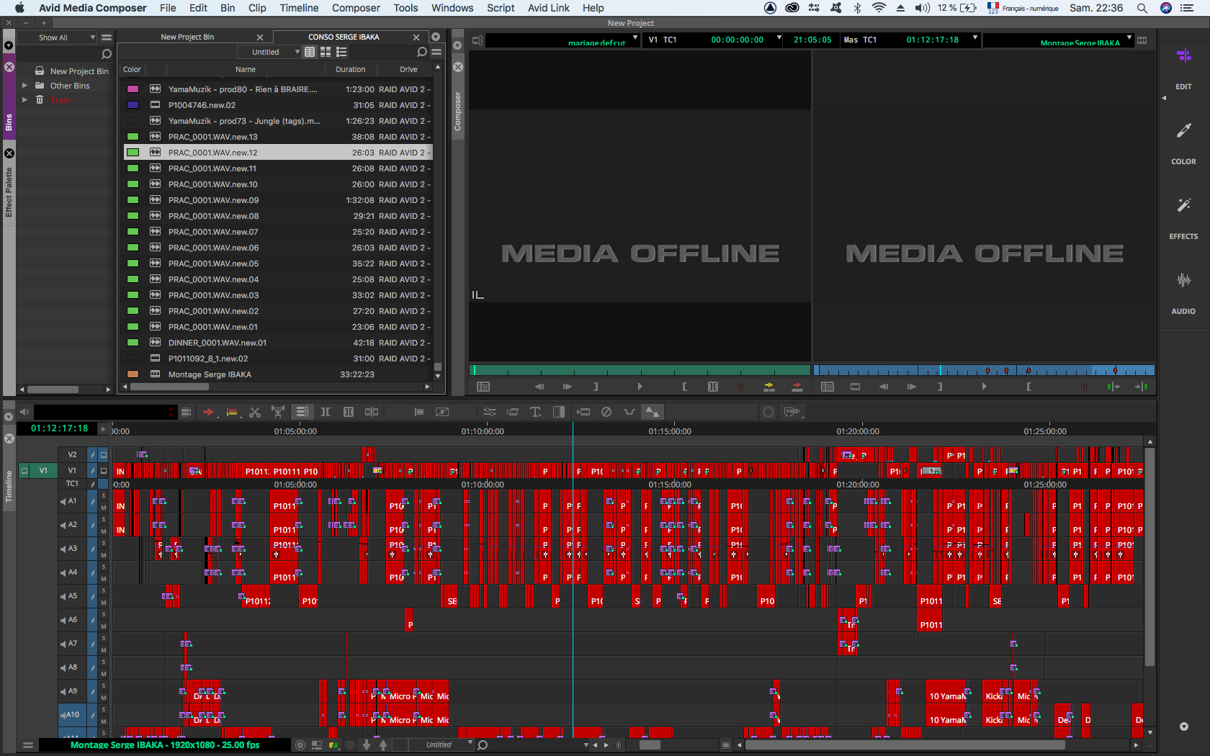This screenshot has height=756, width=1210.
Task: Click the yellow Splice-In arrow in the source monitor
Action: pos(769,387)
